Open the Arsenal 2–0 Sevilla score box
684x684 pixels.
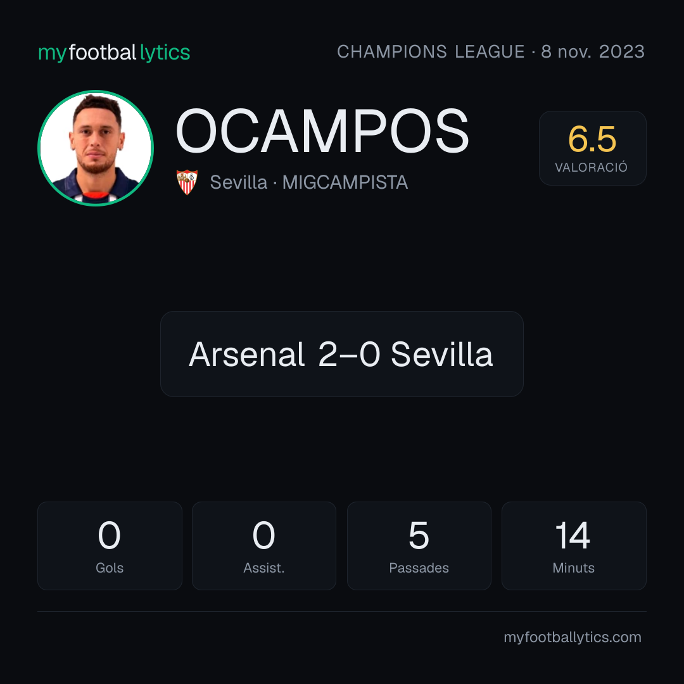pyautogui.click(x=341, y=354)
